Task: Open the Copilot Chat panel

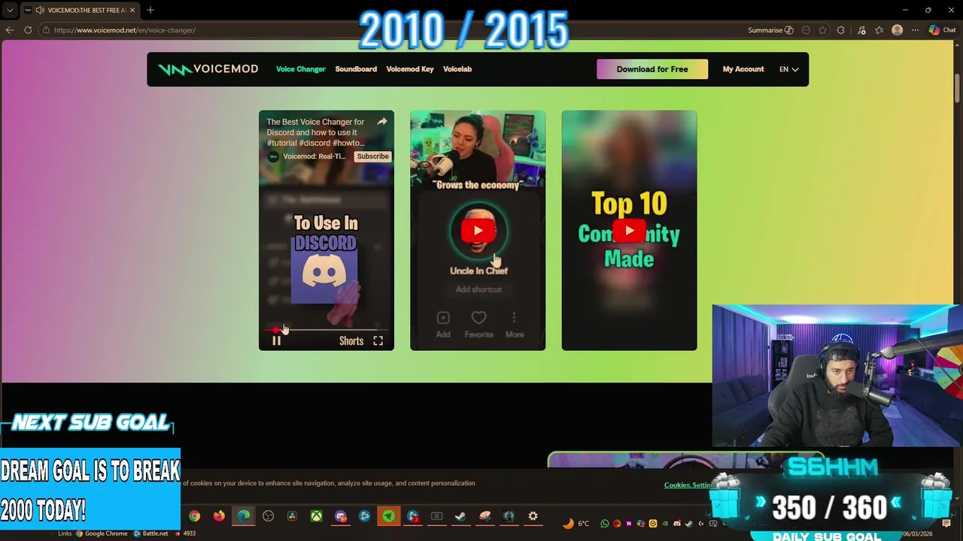Action: click(942, 30)
